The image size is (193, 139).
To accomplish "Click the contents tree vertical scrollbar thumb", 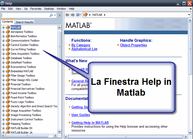I will (x=59, y=46).
